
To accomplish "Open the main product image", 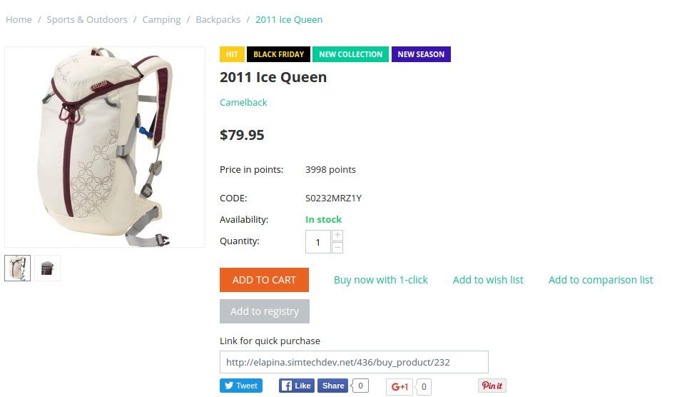I will (x=105, y=147).
